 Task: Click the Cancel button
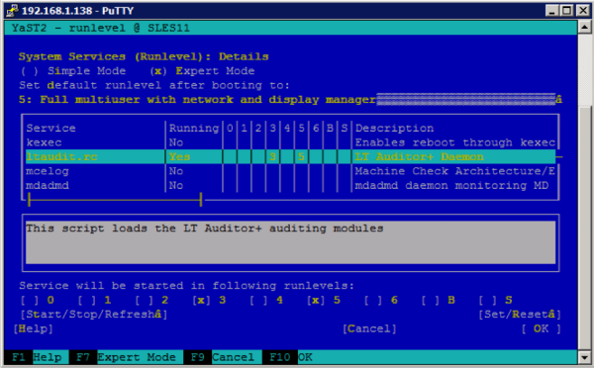369,329
